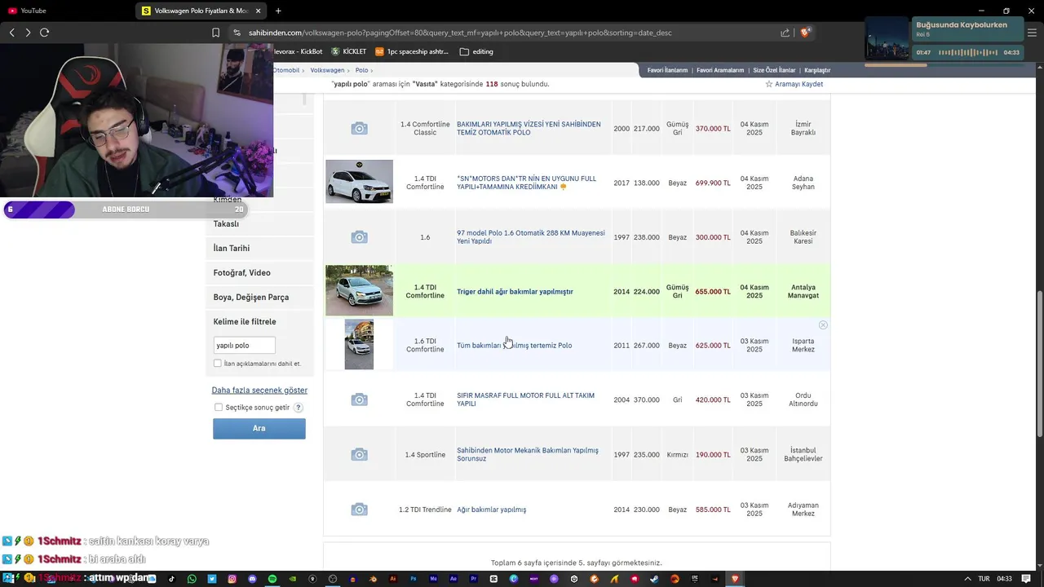Image resolution: width=1044 pixels, height=587 pixels.
Task: Open levorax - KickBot bookmark
Action: pos(298,51)
